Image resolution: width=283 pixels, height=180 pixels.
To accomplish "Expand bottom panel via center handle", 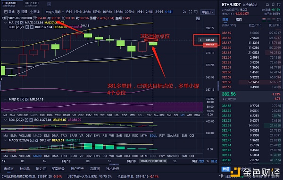I will (x=114, y=164).
